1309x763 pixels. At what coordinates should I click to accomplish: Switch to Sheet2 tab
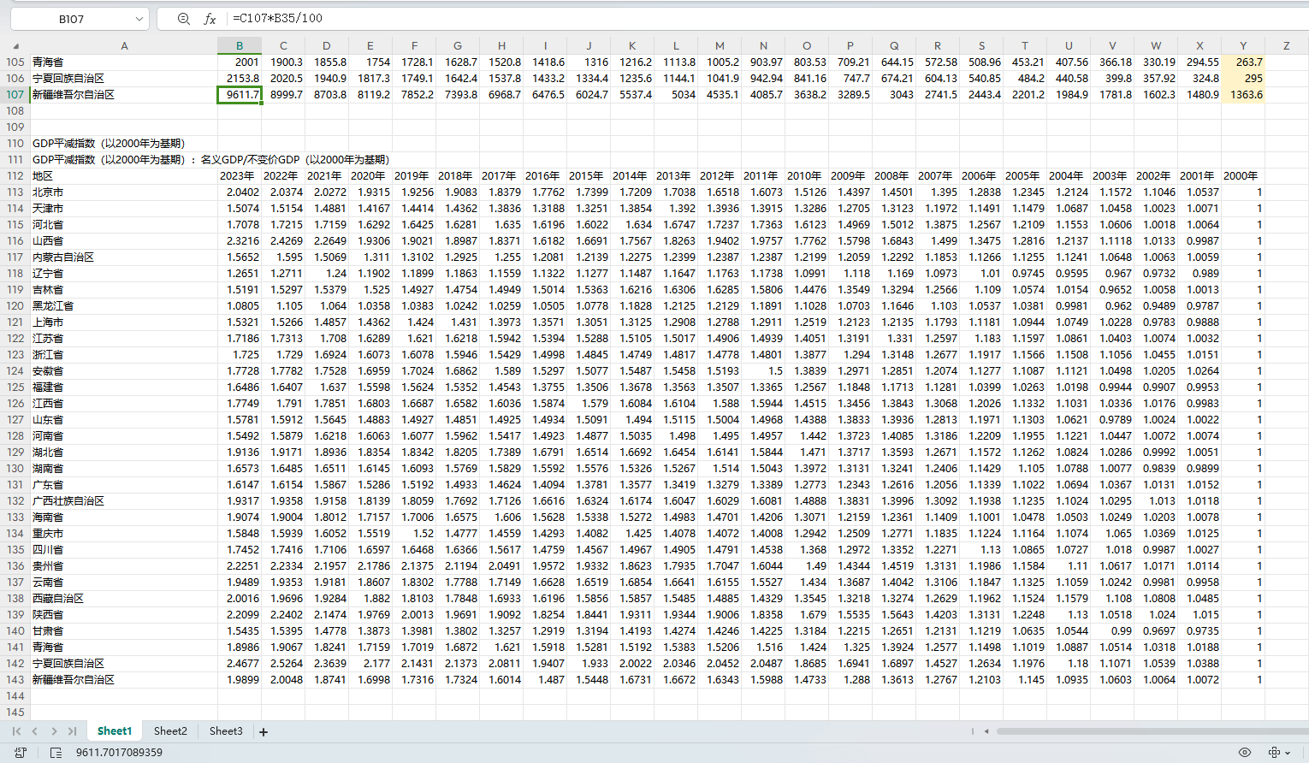[x=170, y=731]
